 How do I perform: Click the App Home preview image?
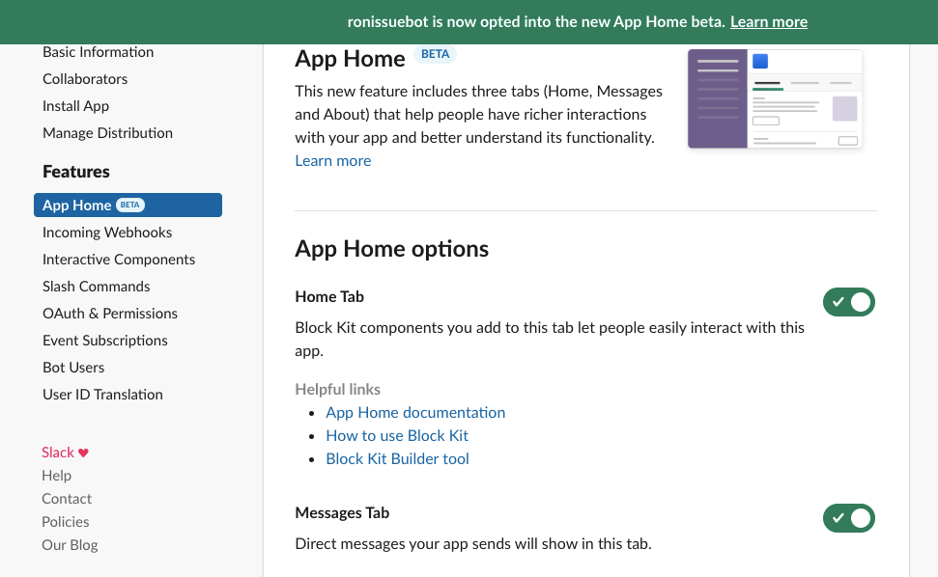point(774,98)
